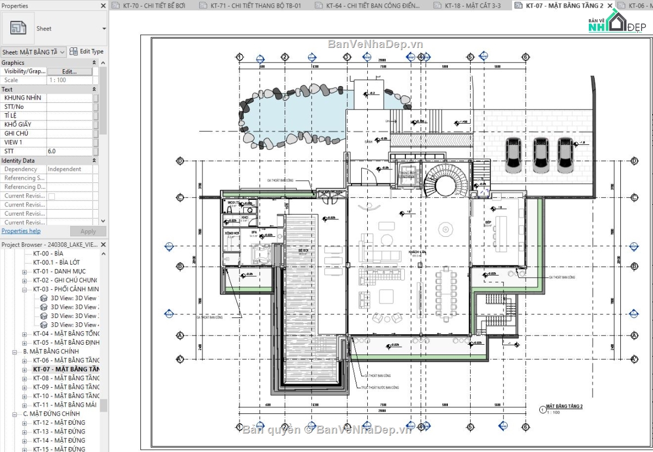The width and height of the screenshot is (653, 452).
Task: Collapse KT-03 - PHỐI CẢNH node
Action: tap(24, 289)
